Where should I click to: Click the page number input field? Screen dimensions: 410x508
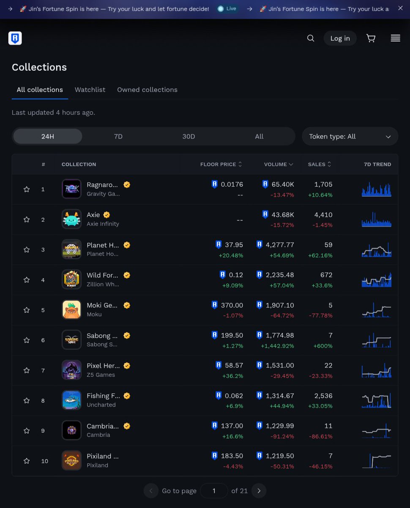[x=214, y=491]
